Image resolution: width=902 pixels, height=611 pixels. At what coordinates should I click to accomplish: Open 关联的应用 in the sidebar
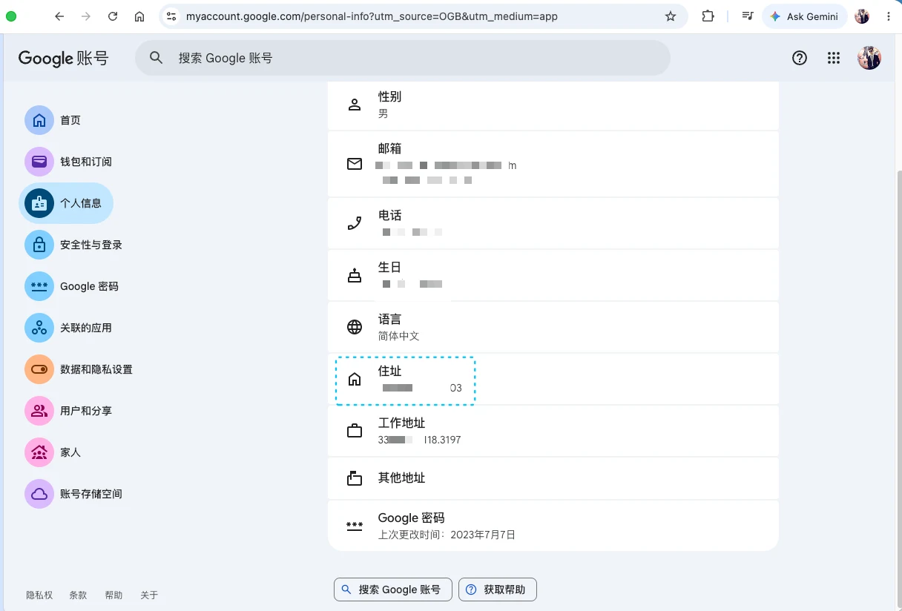pos(68,328)
